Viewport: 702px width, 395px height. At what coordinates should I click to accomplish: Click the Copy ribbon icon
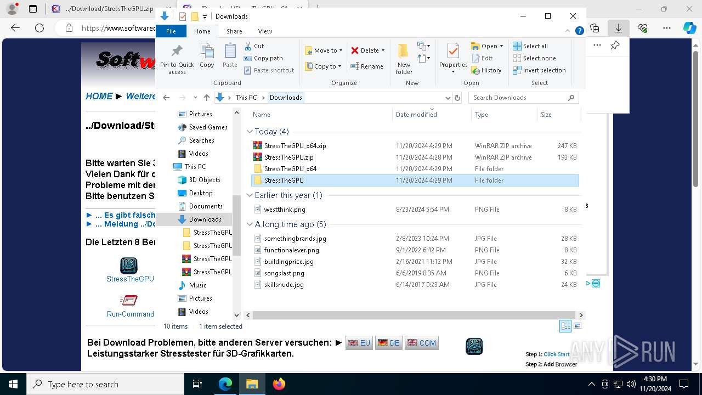click(x=207, y=56)
